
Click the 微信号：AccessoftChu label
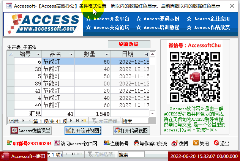point(195,46)
